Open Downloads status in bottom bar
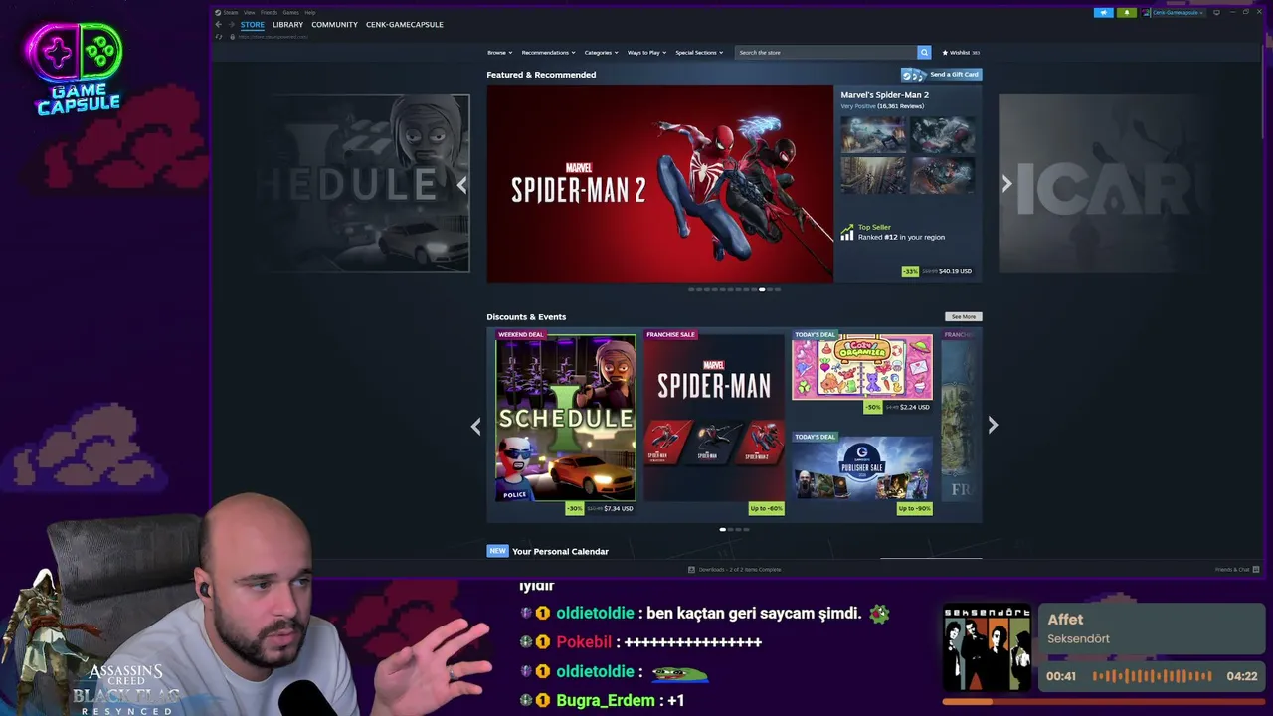Viewport: 1273px width, 716px height. pos(735,570)
